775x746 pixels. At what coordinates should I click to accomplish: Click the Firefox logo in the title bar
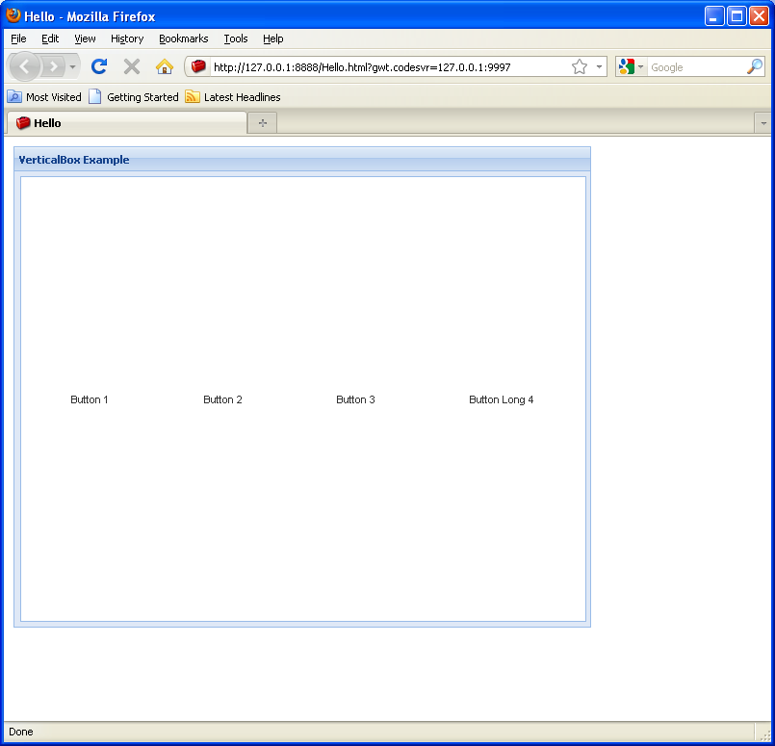pos(13,15)
